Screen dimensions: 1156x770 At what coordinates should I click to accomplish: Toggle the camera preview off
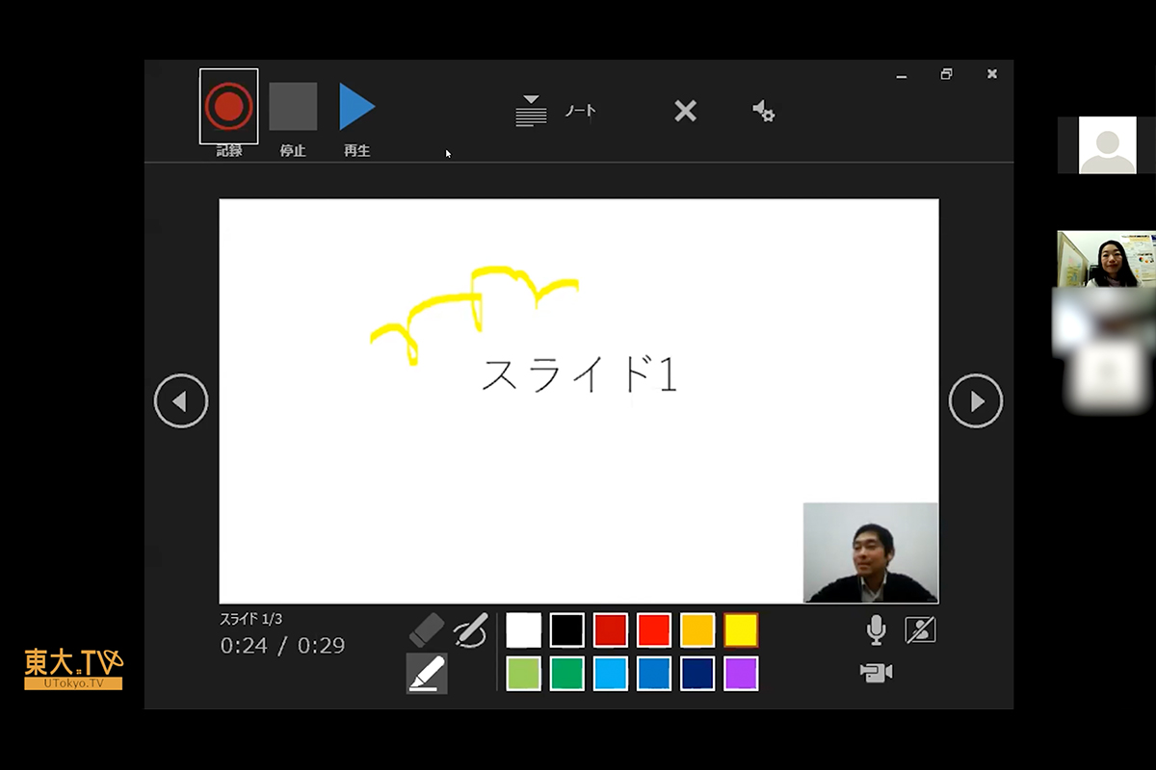pos(921,630)
